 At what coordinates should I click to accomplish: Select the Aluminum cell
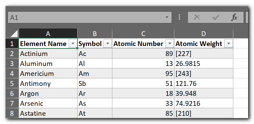48,64
